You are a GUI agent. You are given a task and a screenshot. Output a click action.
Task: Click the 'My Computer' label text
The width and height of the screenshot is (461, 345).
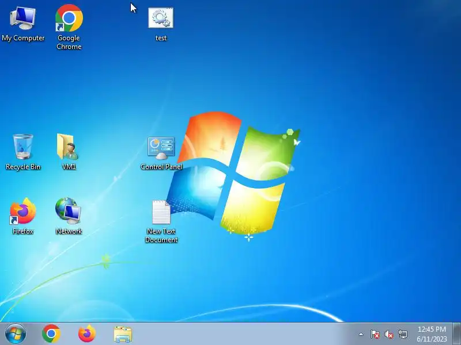pos(23,38)
